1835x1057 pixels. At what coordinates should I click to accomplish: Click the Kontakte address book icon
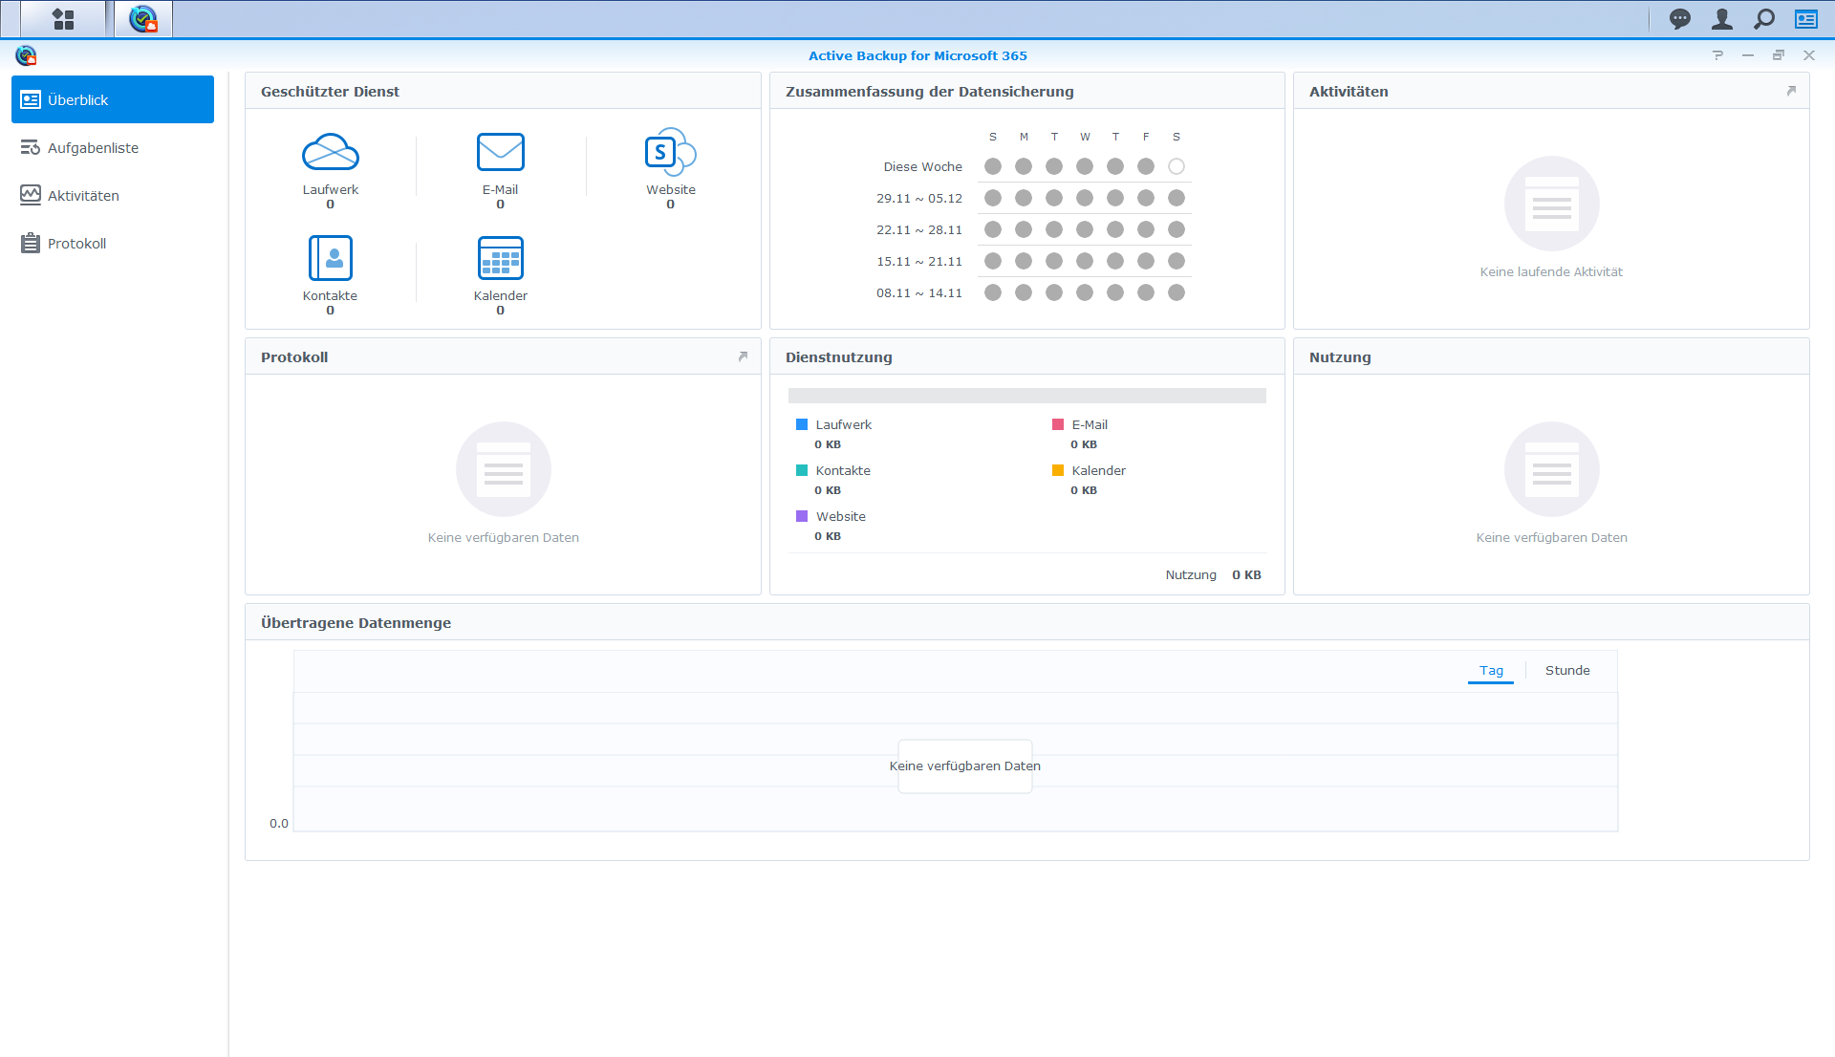pos(330,258)
